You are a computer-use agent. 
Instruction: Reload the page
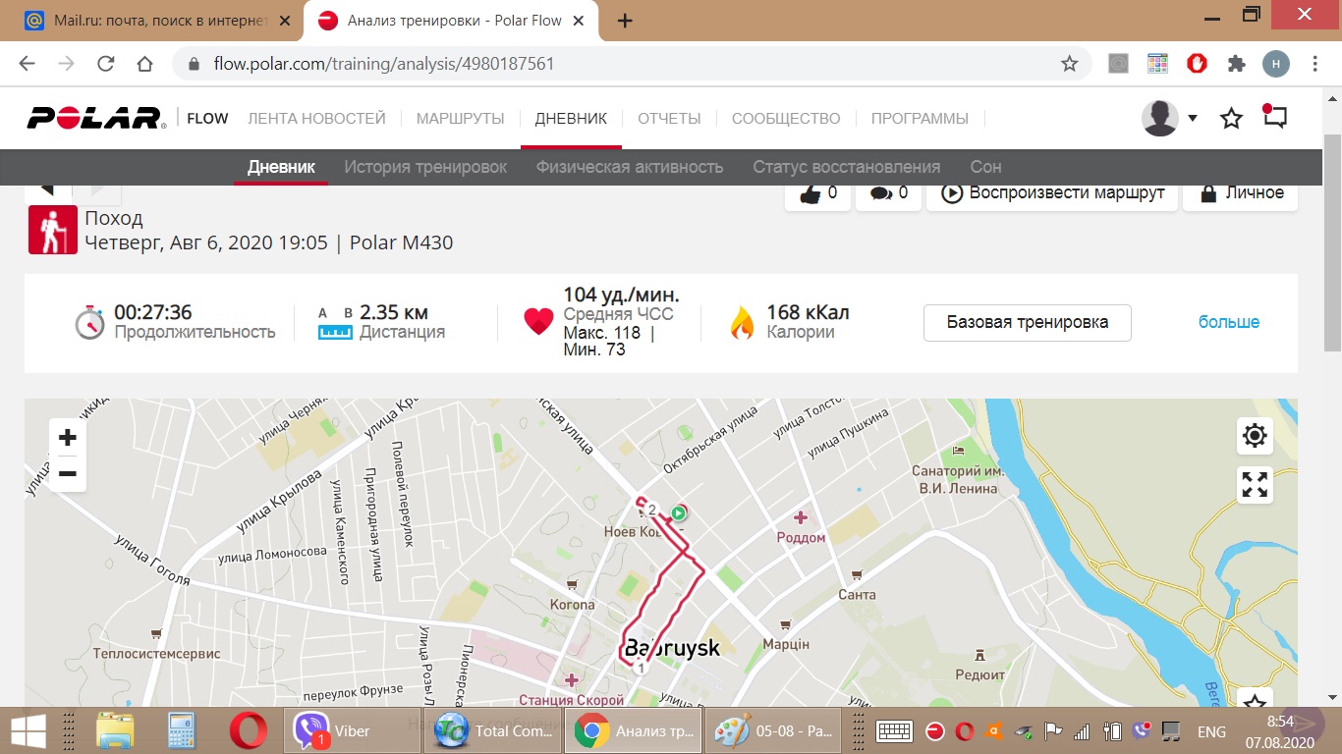pos(106,64)
